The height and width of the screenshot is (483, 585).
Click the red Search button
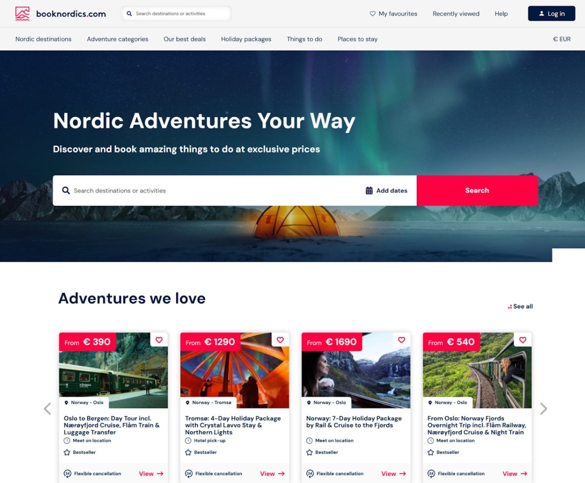click(477, 191)
